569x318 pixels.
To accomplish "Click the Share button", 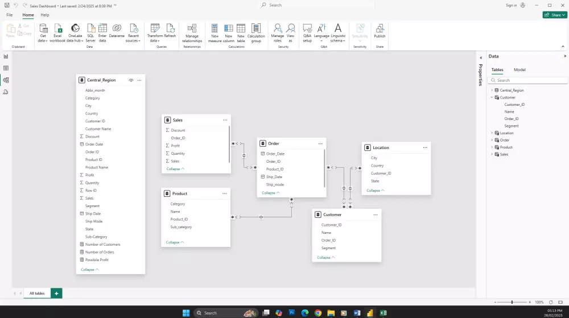I will coord(555,15).
